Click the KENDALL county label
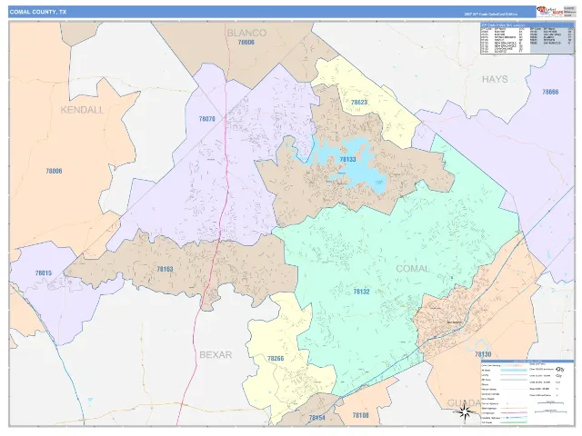Image resolution: width=582 pixels, height=436 pixels. (82, 110)
